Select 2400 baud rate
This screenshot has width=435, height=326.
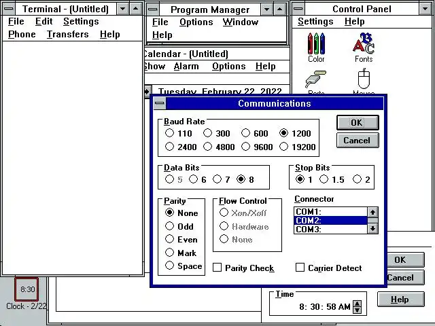pos(181,147)
